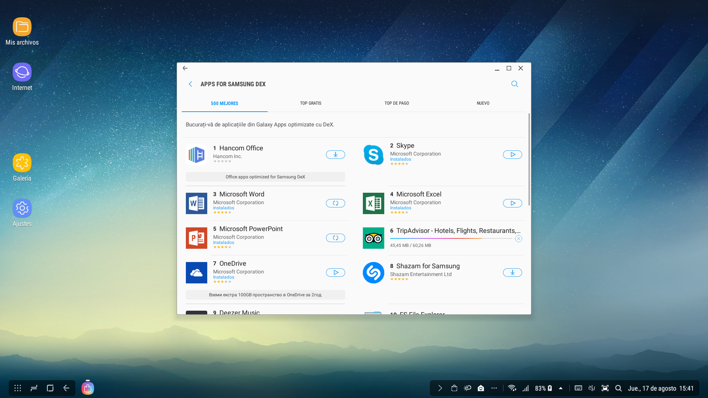Open the OneDrive app icon

pos(197,273)
